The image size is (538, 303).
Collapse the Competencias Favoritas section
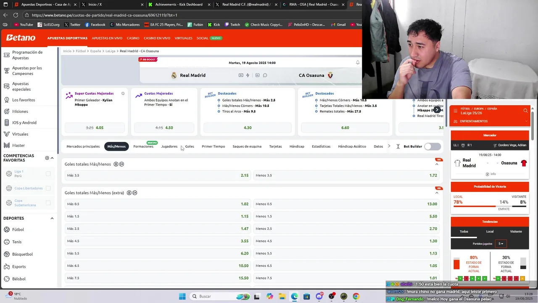click(x=52, y=158)
